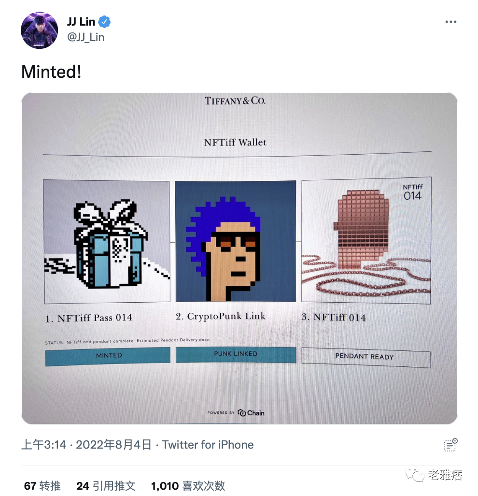Open the tweet analytics icon
The height and width of the screenshot is (496, 478).
point(450,445)
